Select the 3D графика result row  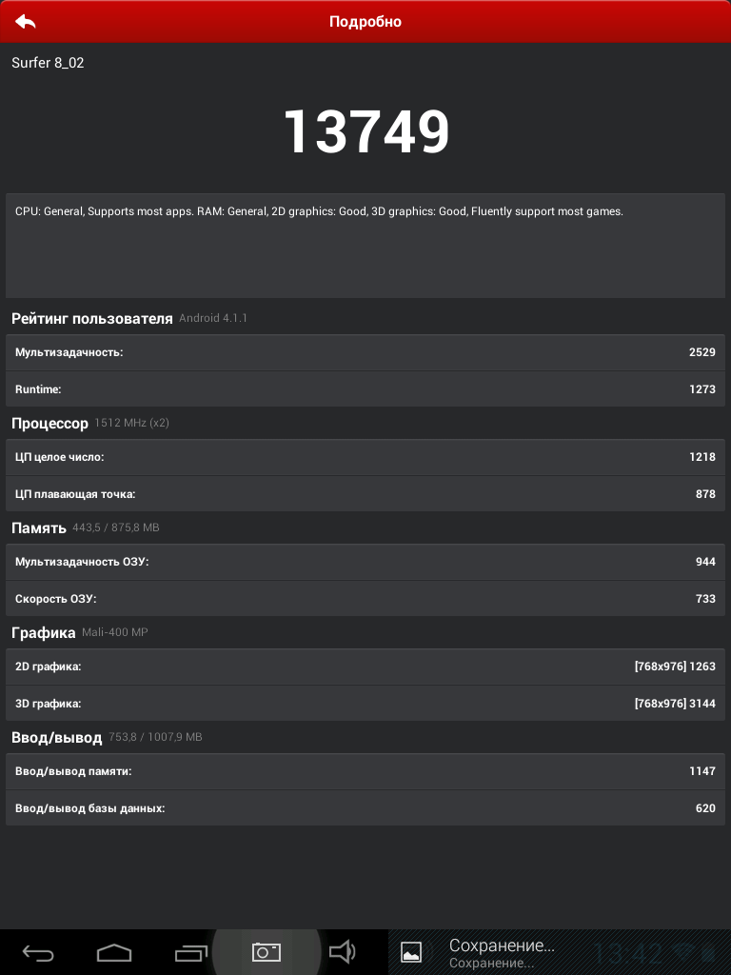[365, 704]
